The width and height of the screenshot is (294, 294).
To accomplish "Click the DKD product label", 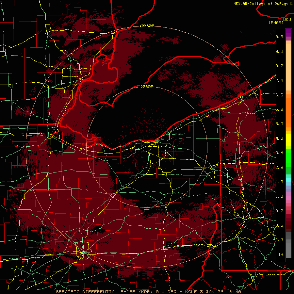I will click(x=287, y=20).
